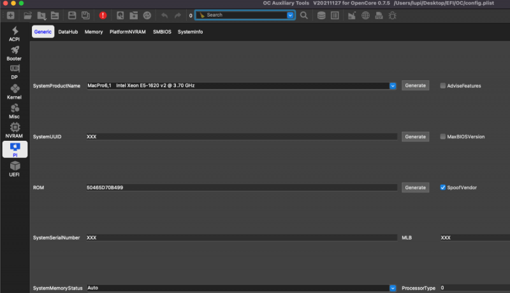This screenshot has height=293, width=510.
Task: Open the ACPI section in sidebar
Action: pyautogui.click(x=14, y=34)
